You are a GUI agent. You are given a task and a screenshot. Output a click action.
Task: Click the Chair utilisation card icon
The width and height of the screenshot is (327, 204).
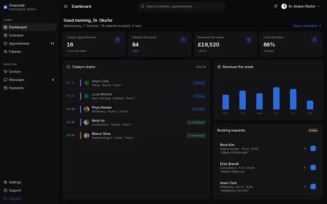[x=314, y=39]
